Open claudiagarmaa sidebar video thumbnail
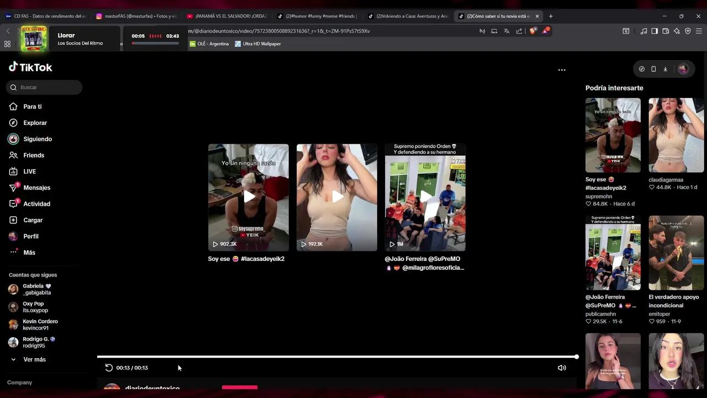The width and height of the screenshot is (707, 398). [676, 135]
